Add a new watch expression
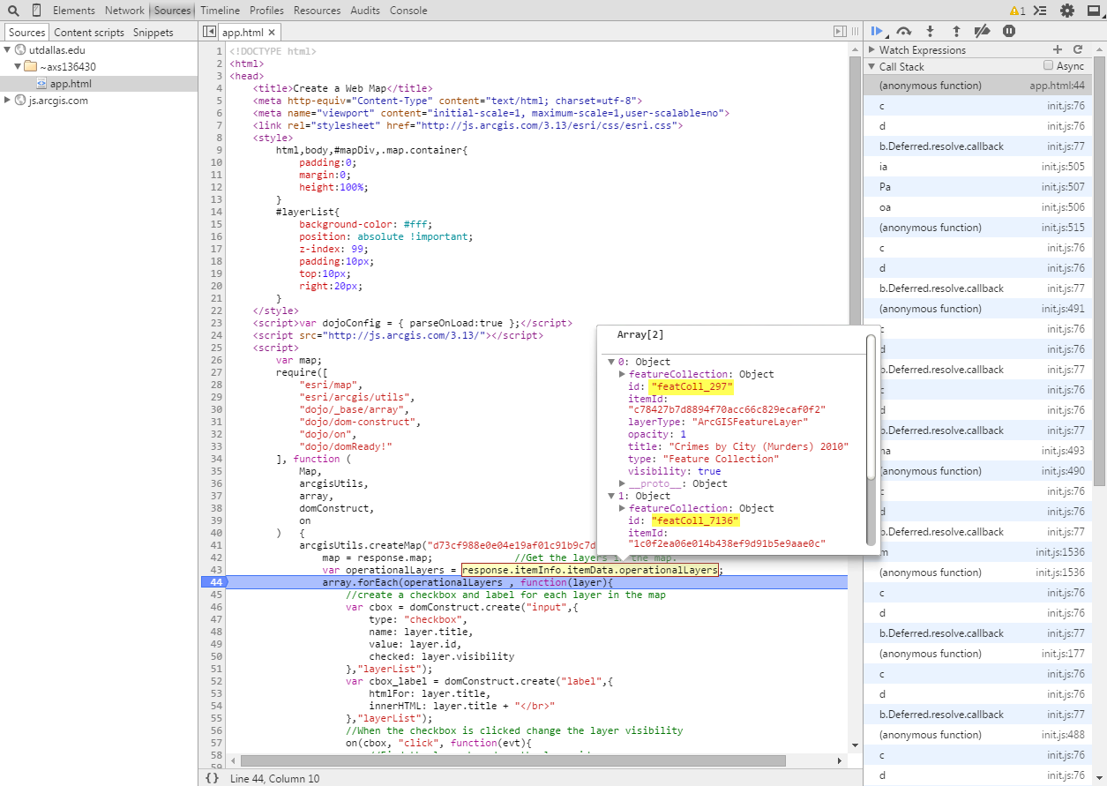Viewport: 1107px width, 786px height. [1058, 50]
